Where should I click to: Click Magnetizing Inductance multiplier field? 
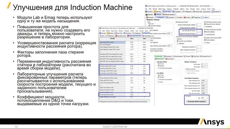click(x=199, y=47)
